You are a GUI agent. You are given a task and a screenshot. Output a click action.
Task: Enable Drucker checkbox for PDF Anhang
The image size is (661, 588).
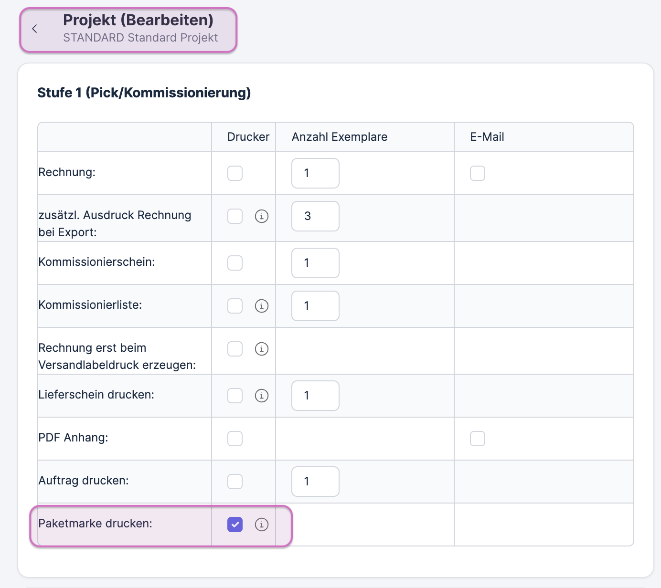(235, 439)
